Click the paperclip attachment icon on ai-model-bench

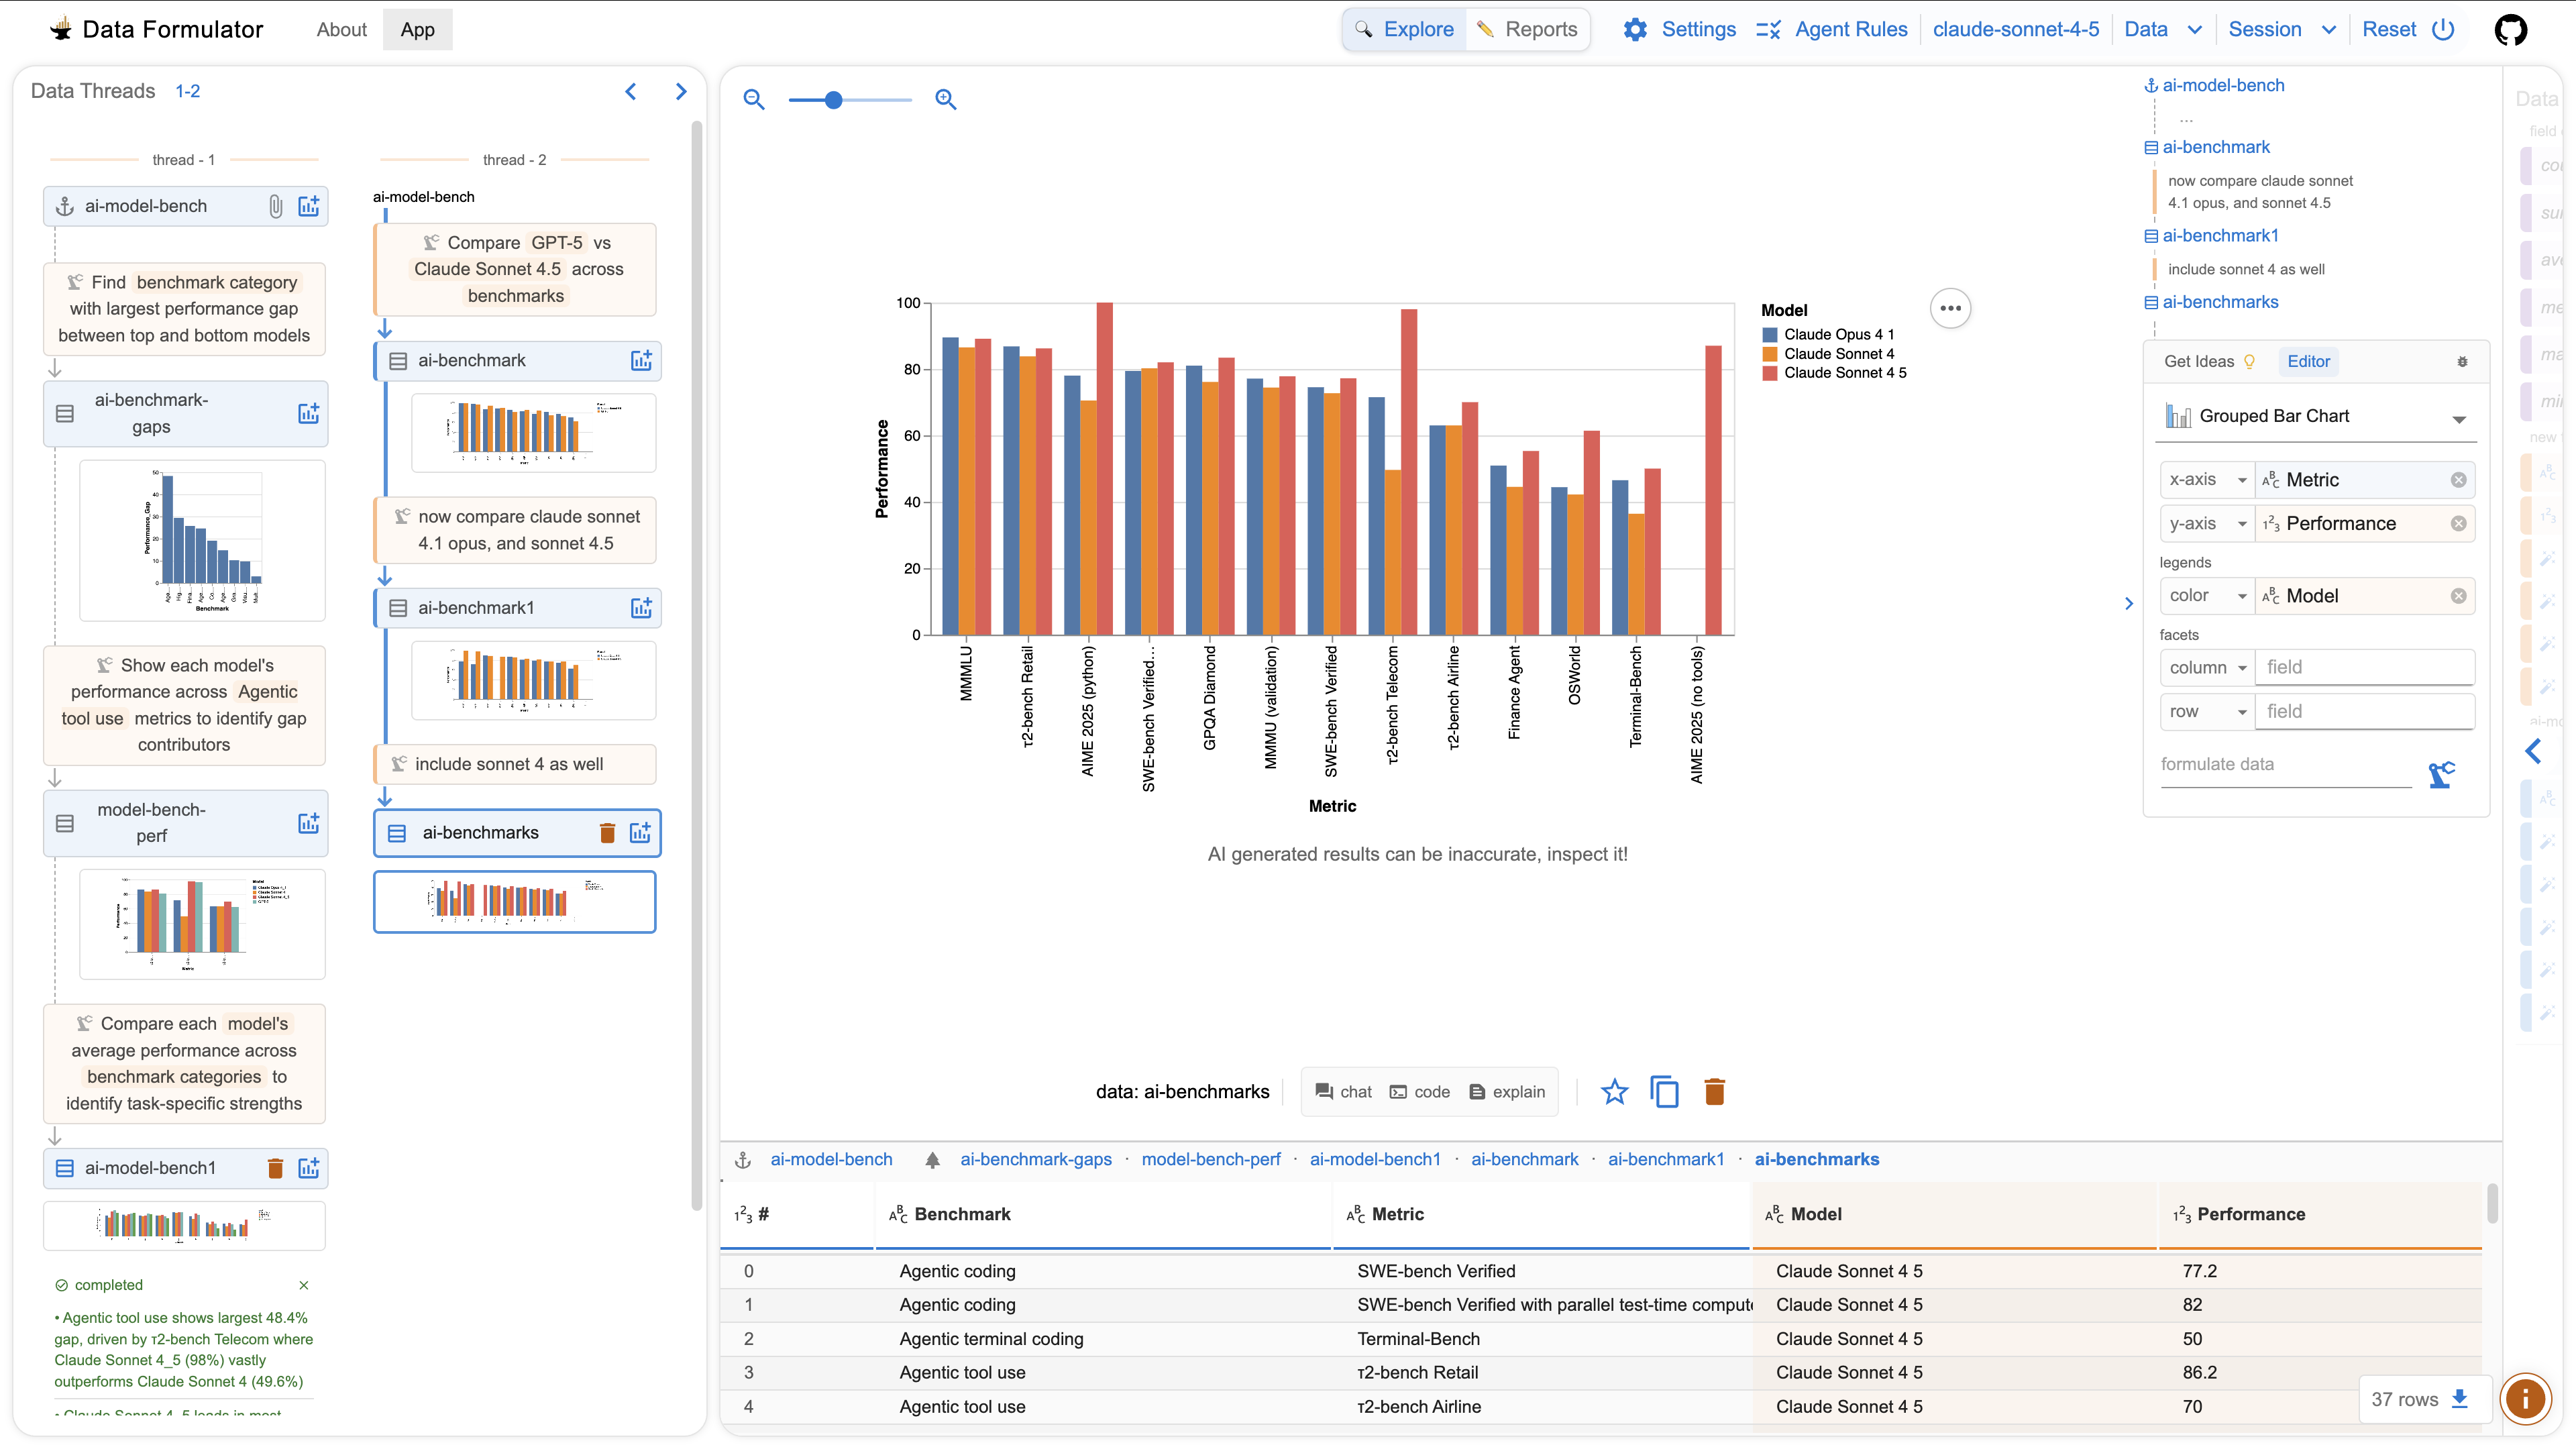[275, 206]
